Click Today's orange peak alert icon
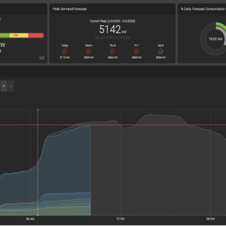226x226 pixels. click(x=65, y=52)
